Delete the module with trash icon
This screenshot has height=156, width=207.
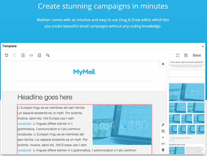[163, 150]
